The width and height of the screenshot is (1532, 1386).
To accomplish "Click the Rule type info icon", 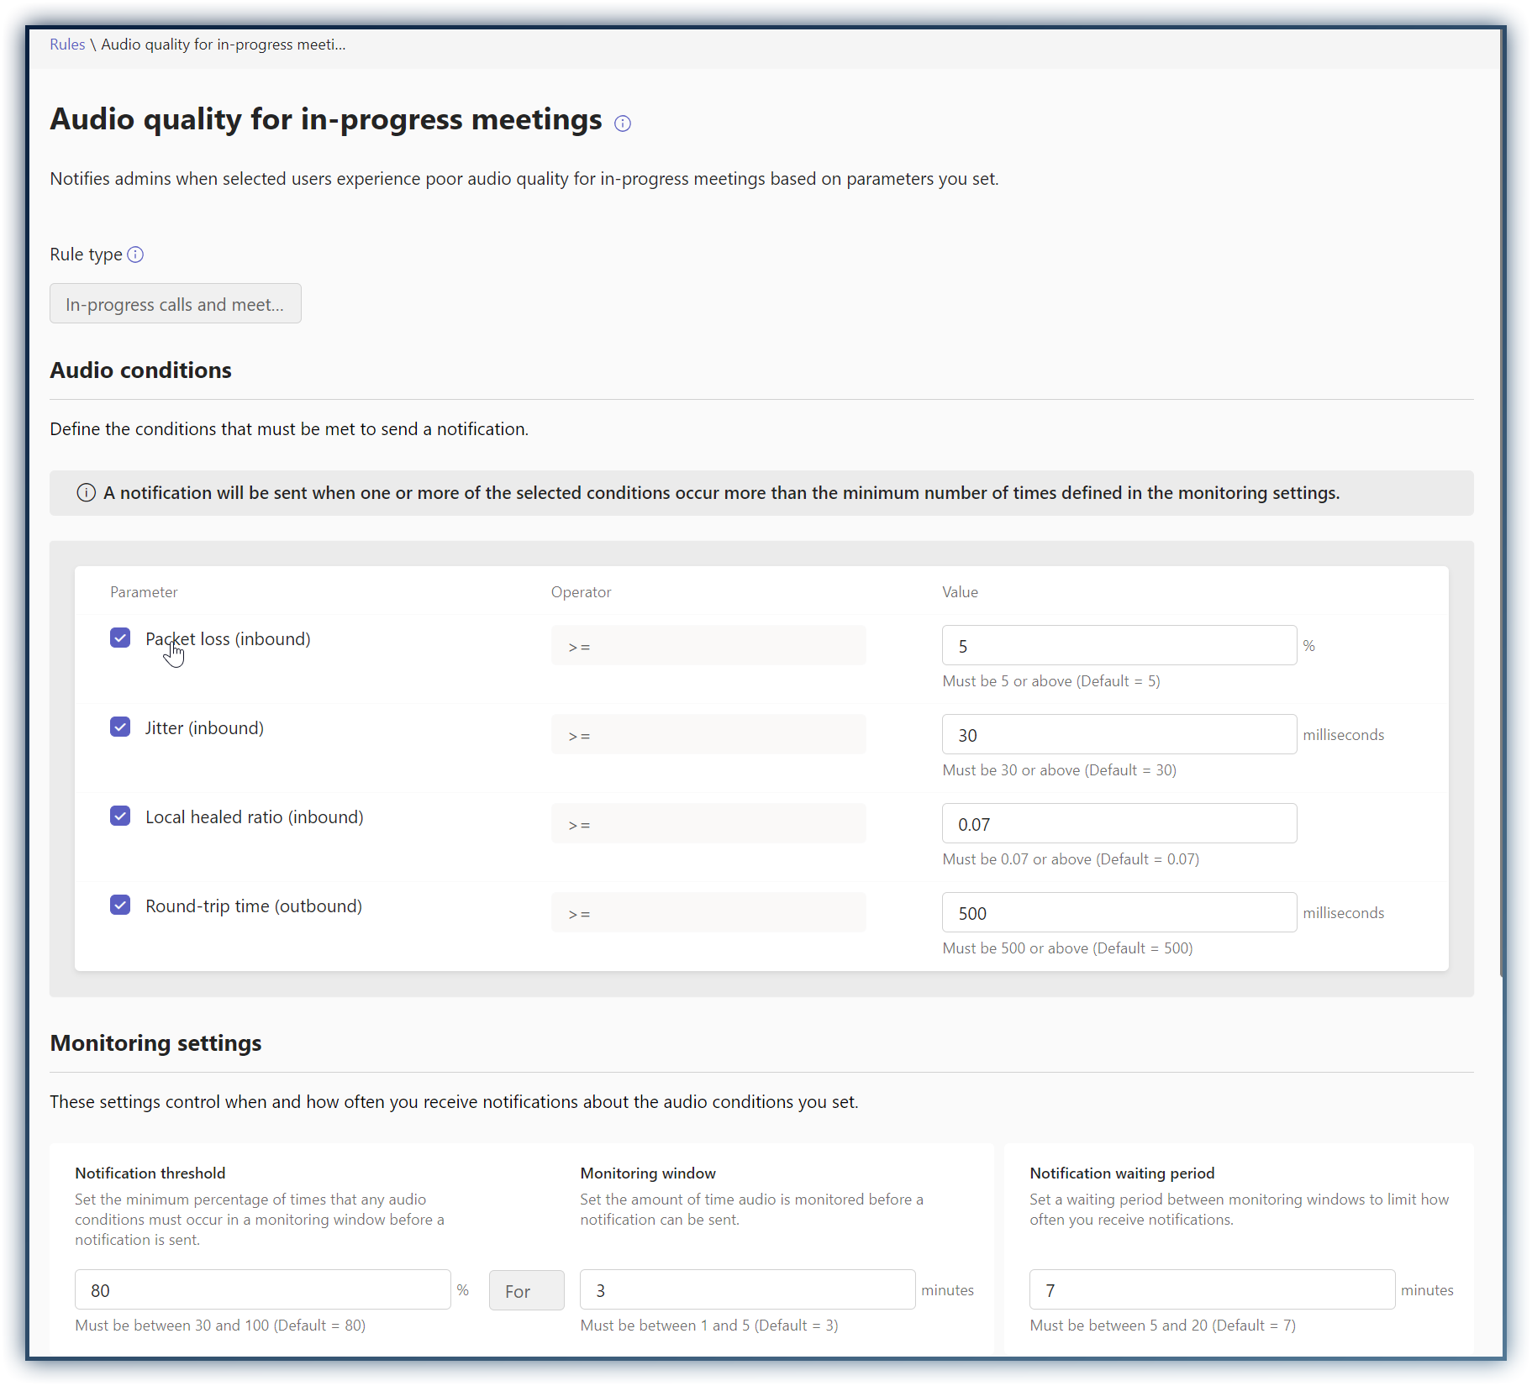I will coord(135,255).
